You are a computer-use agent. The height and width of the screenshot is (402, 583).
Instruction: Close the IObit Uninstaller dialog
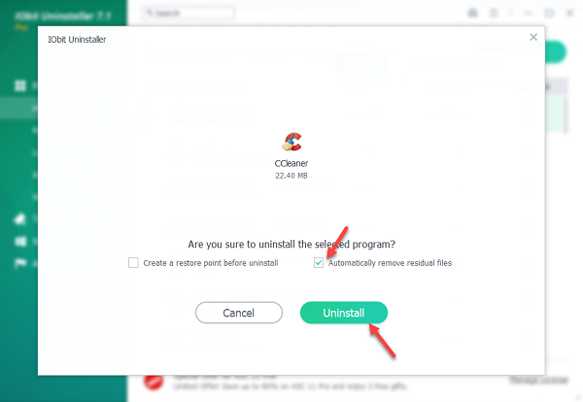click(x=533, y=37)
